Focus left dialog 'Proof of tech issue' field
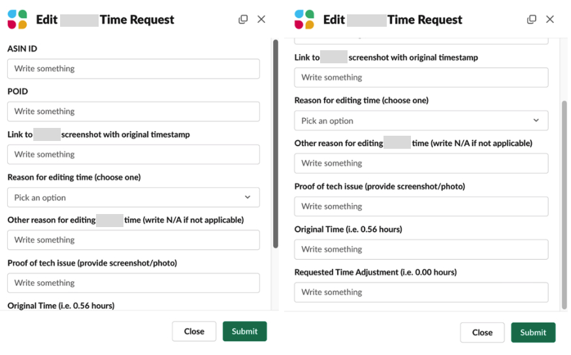This screenshot has width=571, height=355. click(x=133, y=283)
